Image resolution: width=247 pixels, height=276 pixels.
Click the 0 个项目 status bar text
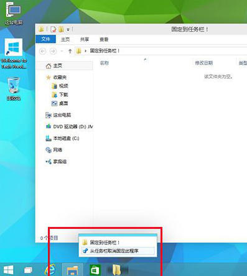pos(49,238)
